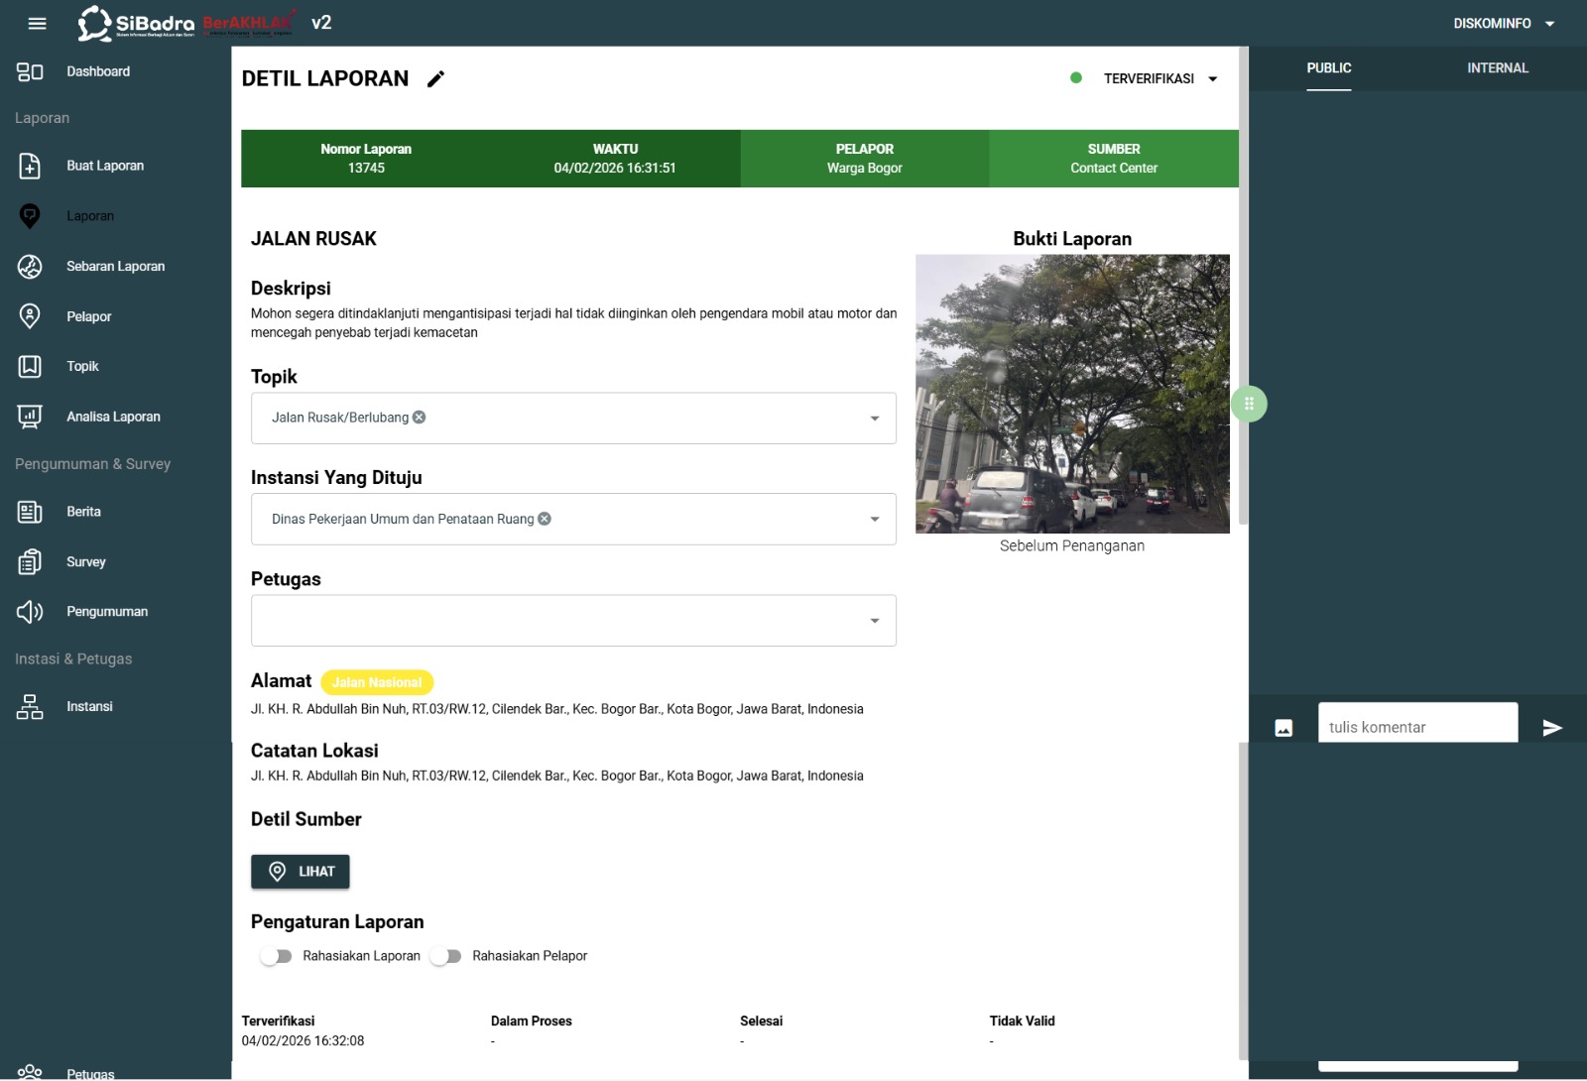Click the LIHAT button
1587x1081 pixels.
[x=301, y=872]
